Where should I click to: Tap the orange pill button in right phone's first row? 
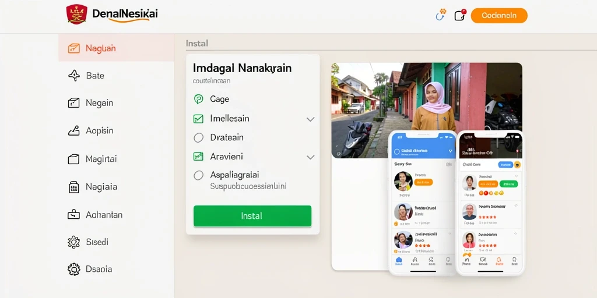488,184
